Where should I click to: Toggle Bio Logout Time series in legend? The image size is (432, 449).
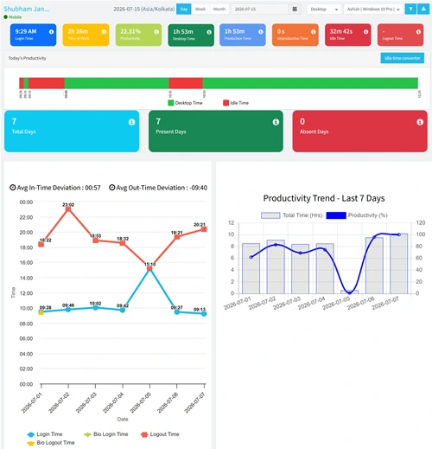coord(51,443)
